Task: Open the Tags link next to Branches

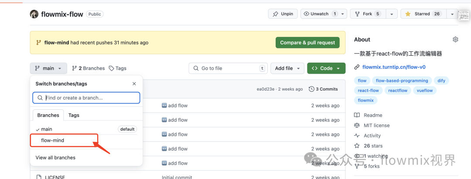Action: click(117, 68)
